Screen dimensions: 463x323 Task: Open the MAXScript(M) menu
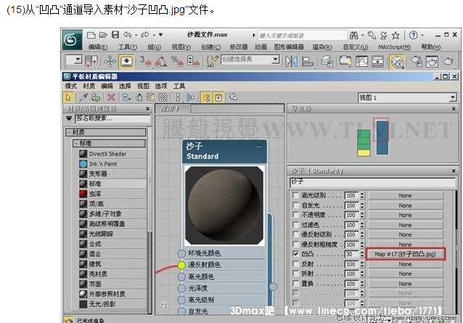395,47
